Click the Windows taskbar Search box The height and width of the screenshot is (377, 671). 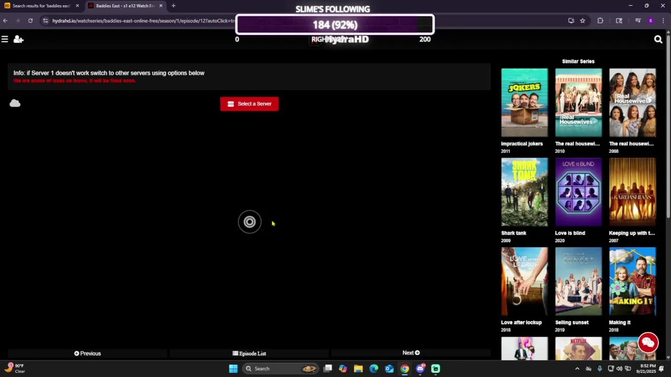(280, 369)
